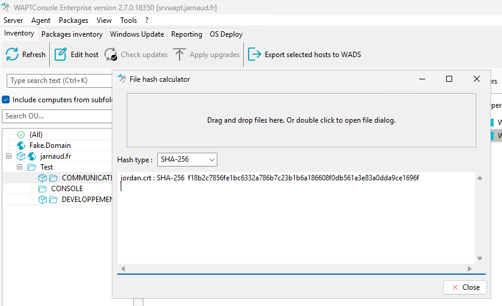The image size is (502, 306).
Task: Click package icon next to DEVELOPPEMENT
Action: tap(42, 200)
